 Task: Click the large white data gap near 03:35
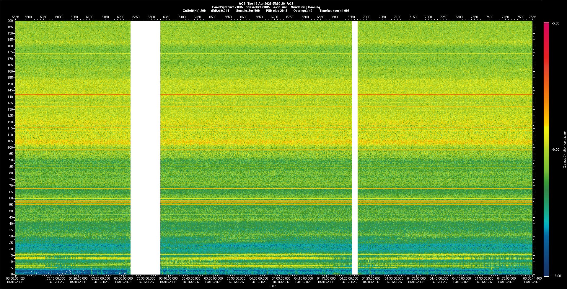(x=145, y=147)
